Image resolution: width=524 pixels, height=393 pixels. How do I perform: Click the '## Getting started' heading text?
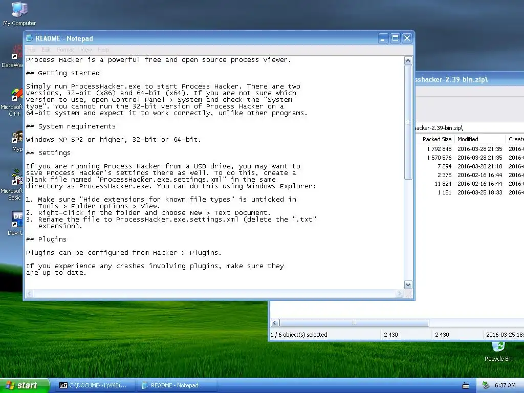coord(63,73)
